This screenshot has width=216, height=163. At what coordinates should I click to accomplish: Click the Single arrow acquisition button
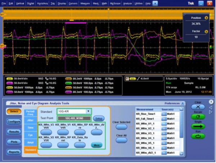coord(198,127)
